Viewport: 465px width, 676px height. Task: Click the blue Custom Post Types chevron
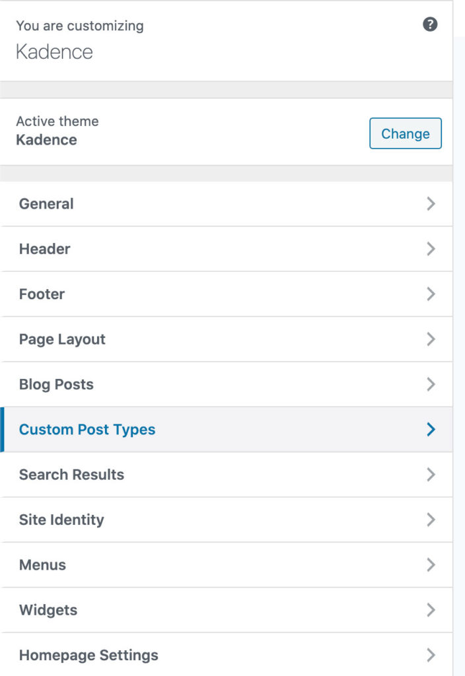431,429
